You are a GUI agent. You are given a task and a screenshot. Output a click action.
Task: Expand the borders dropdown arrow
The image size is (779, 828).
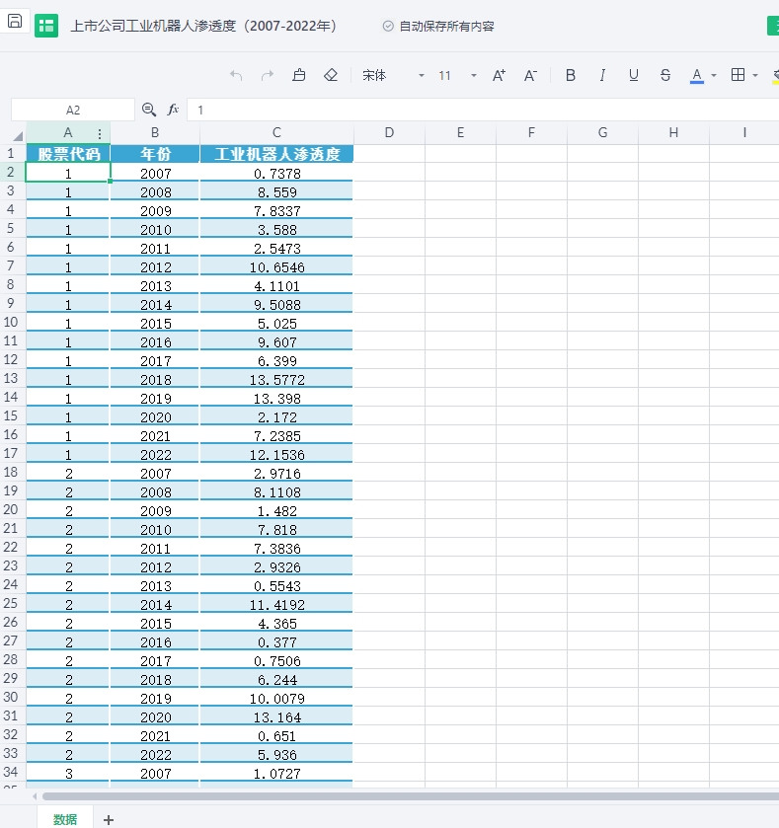pos(755,76)
